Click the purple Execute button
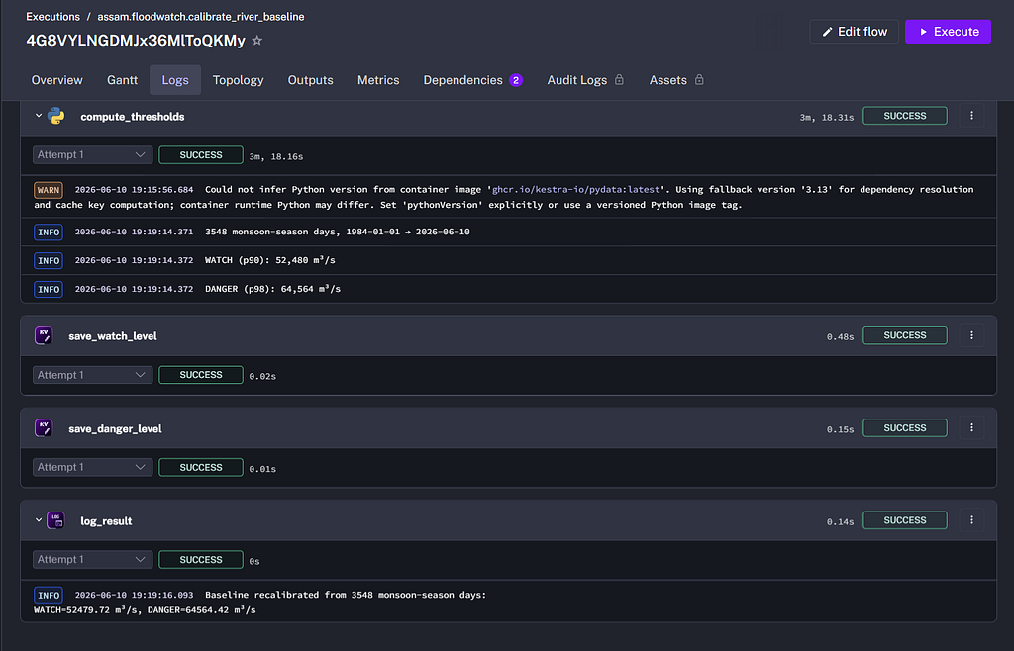 (948, 32)
